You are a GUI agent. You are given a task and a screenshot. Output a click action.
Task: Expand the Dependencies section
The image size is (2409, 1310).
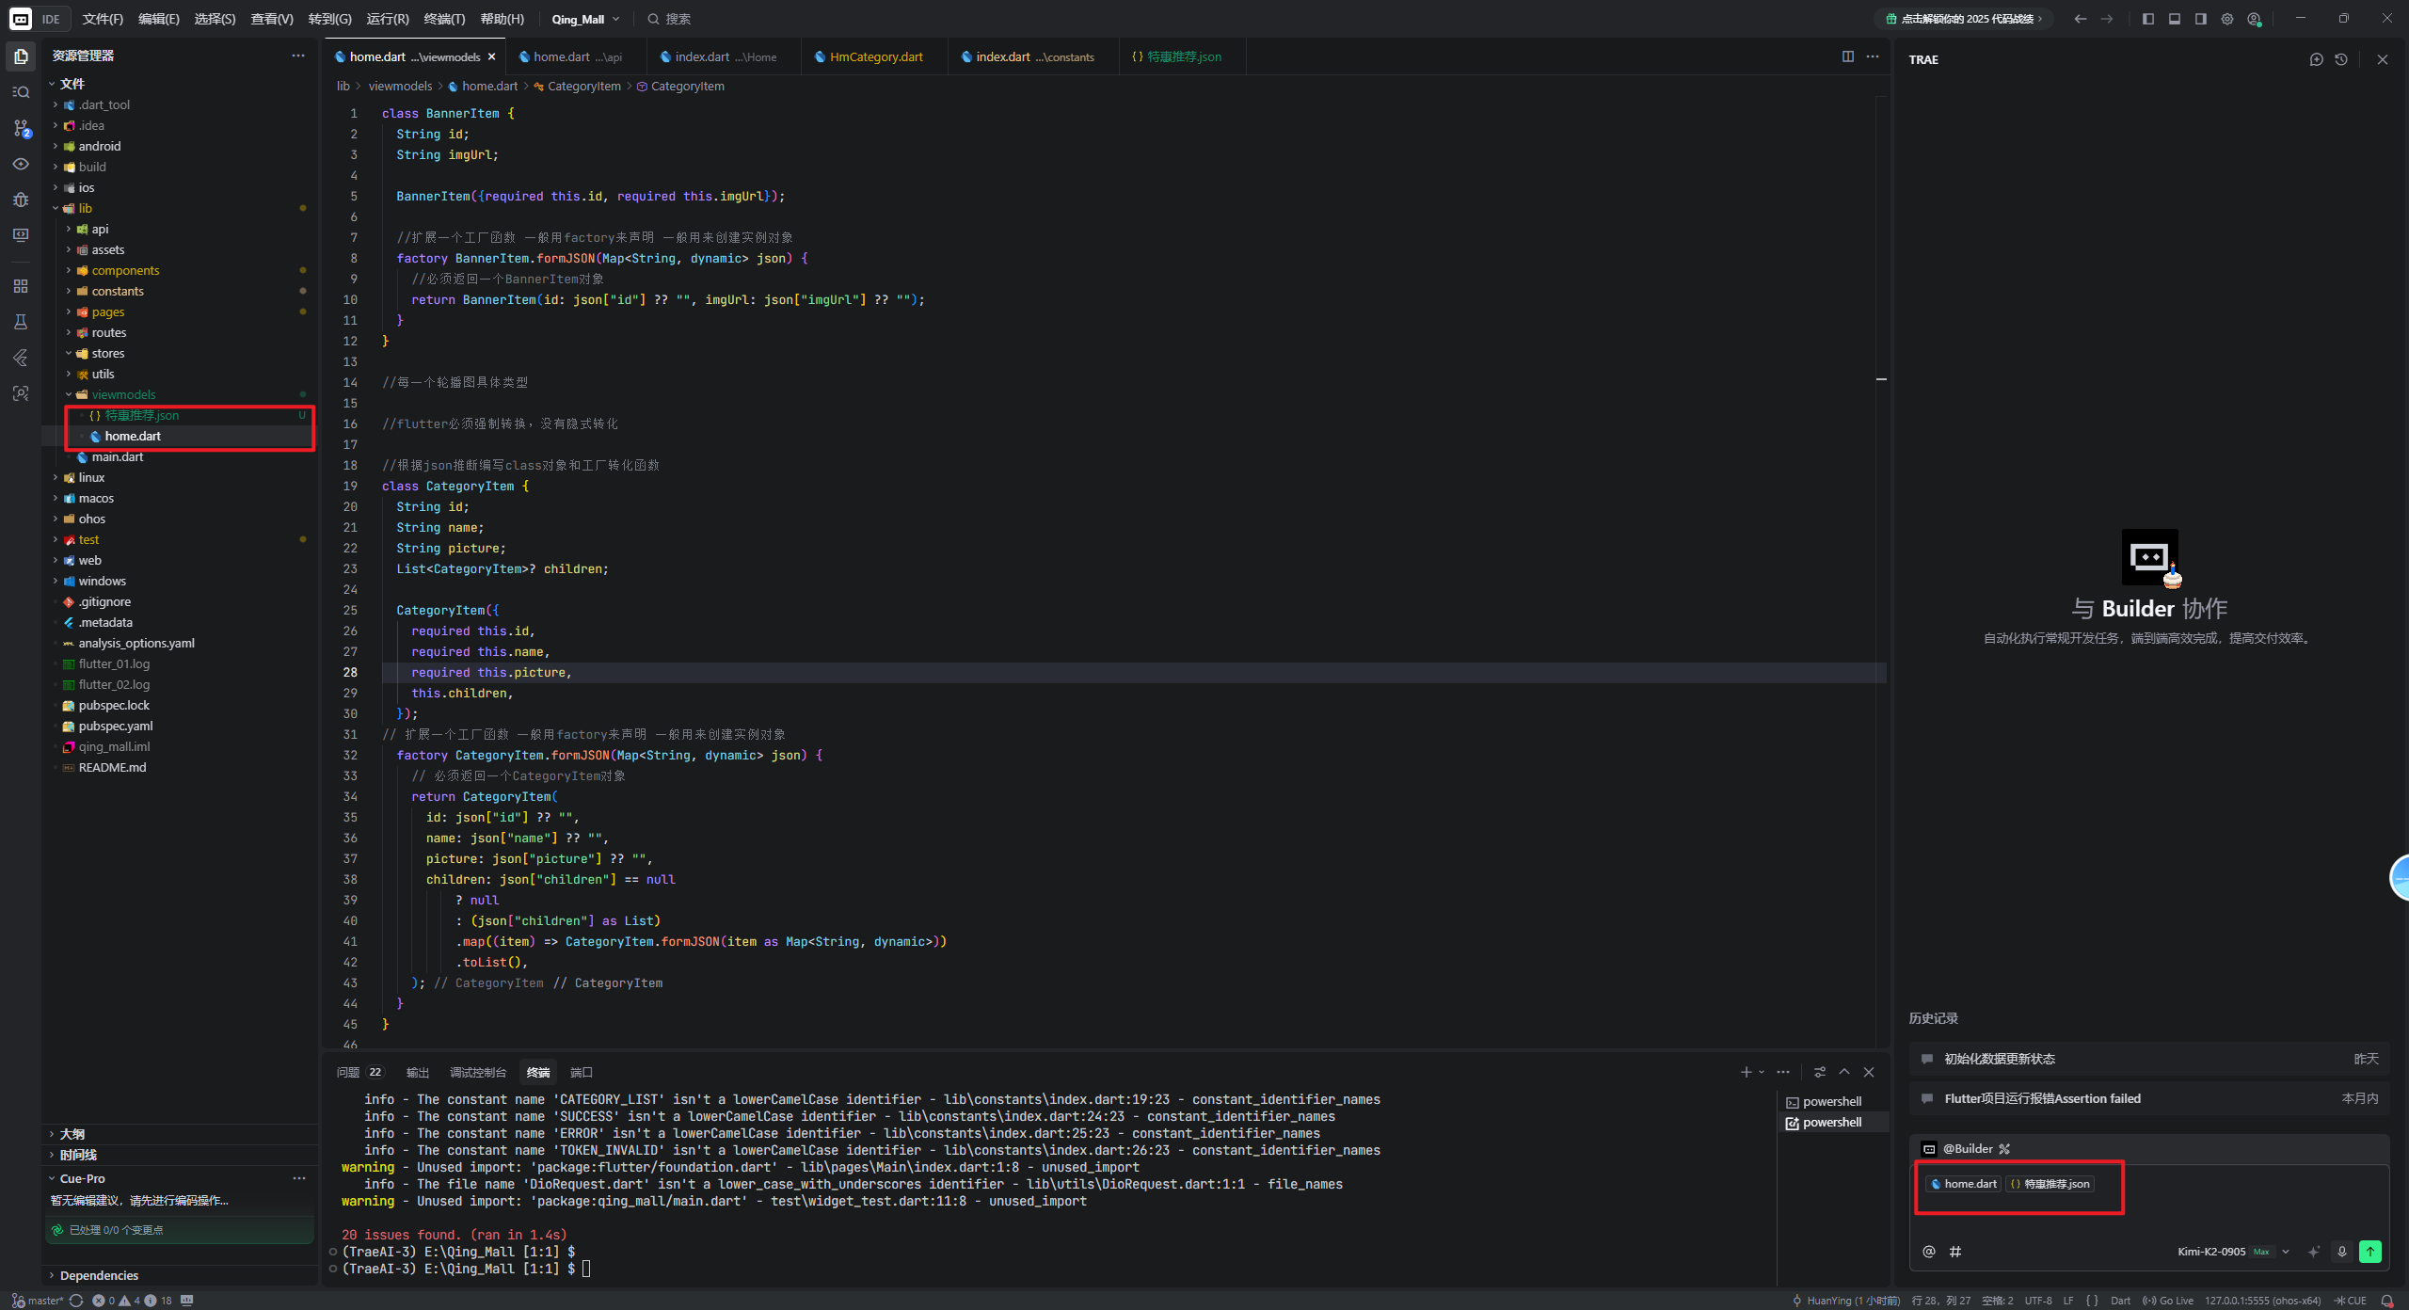(x=99, y=1275)
